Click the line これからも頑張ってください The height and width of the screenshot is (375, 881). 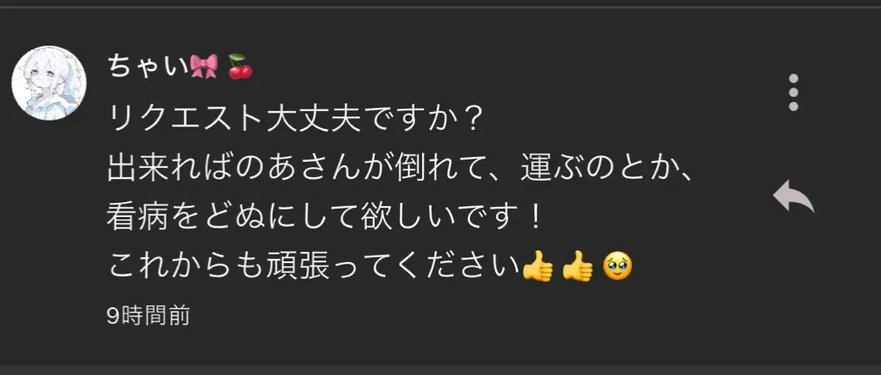point(313,267)
